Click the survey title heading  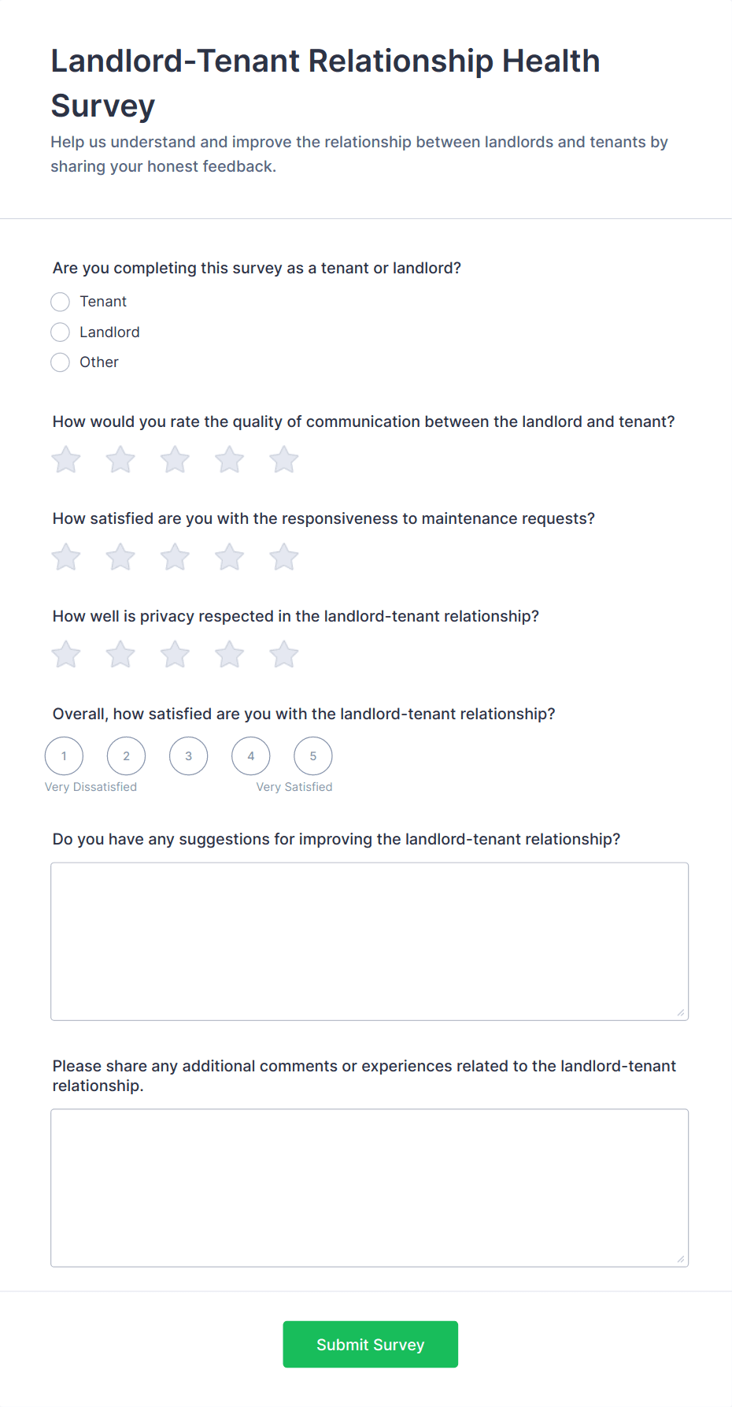[325, 83]
